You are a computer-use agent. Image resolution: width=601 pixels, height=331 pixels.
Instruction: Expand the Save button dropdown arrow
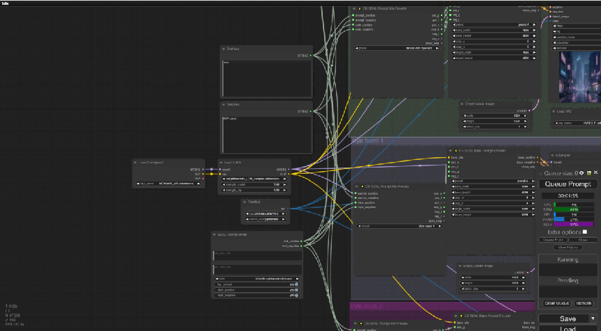tap(593, 318)
